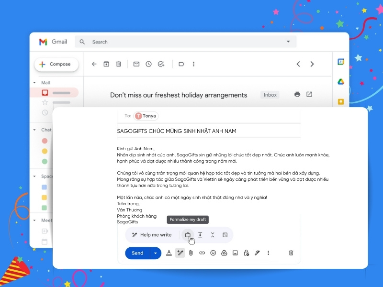Click the I'm Feeling Lucky dice icon
Screen dimensions: 383x287
(x=225, y=235)
